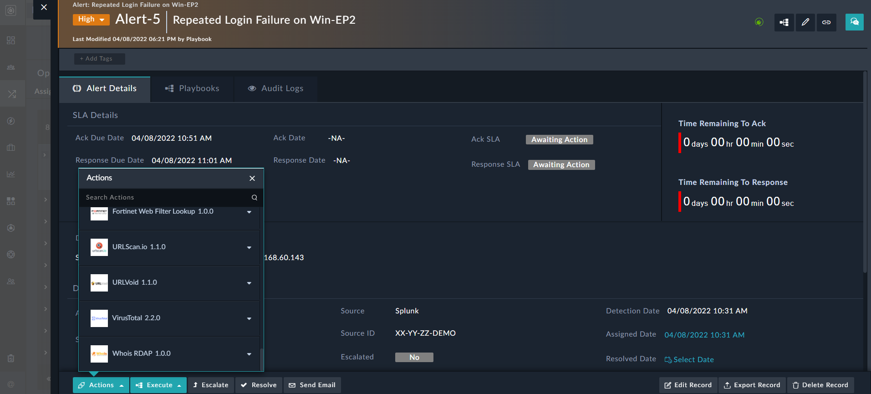
Task: Switch to the Audit Logs tab
Action: click(275, 88)
